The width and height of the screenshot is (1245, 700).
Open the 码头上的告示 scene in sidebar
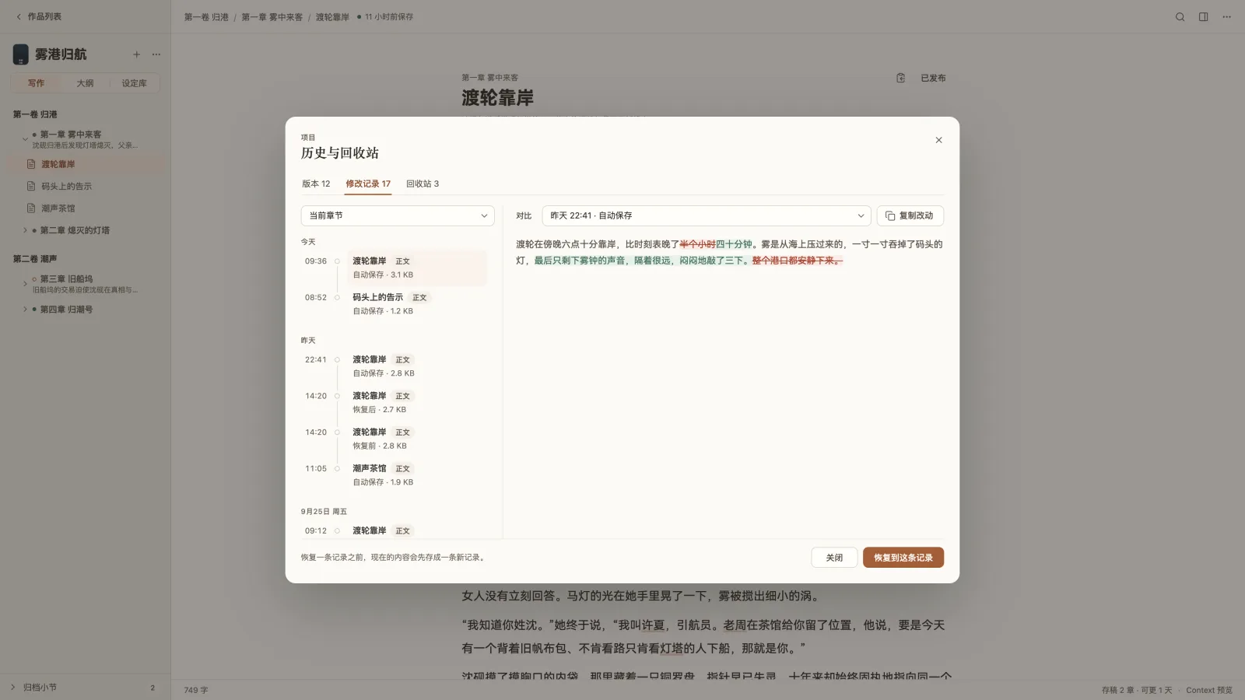click(x=86, y=187)
